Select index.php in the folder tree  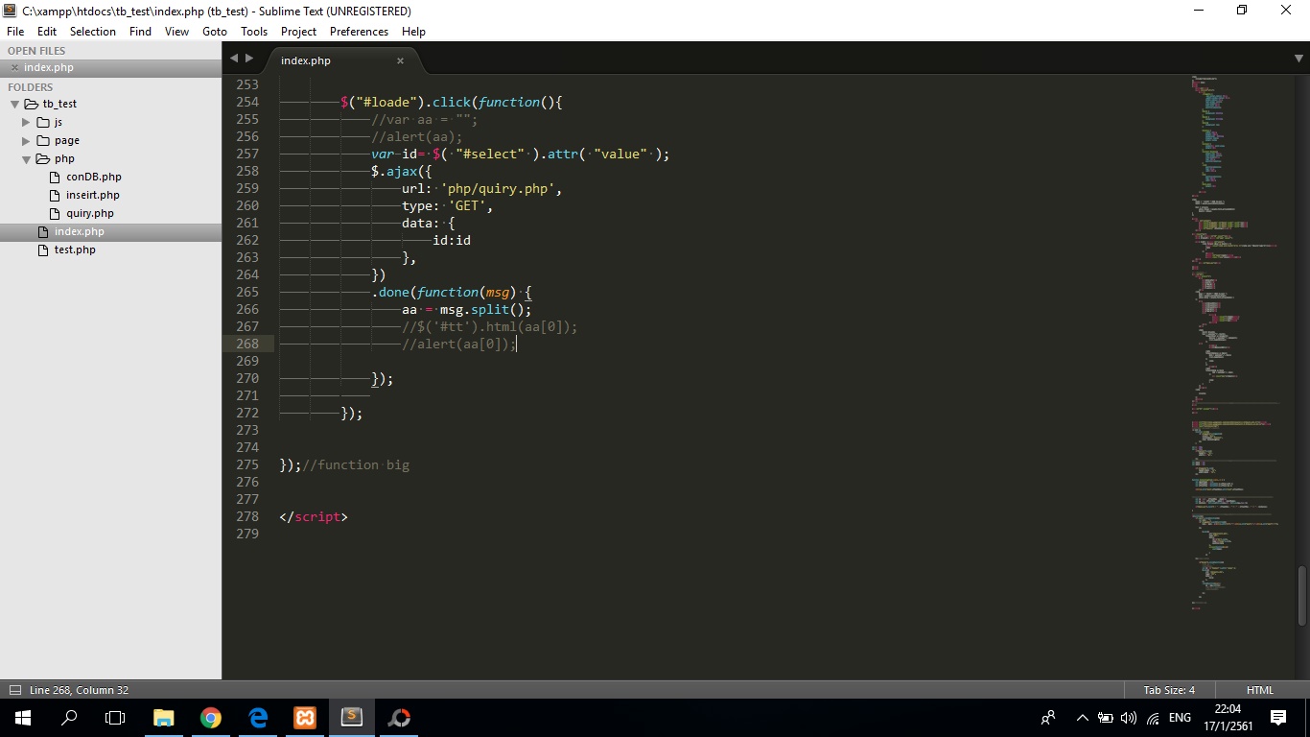tap(110, 231)
